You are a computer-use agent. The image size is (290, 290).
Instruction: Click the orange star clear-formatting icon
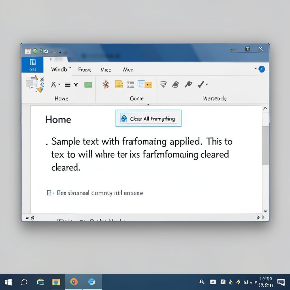(106, 84)
